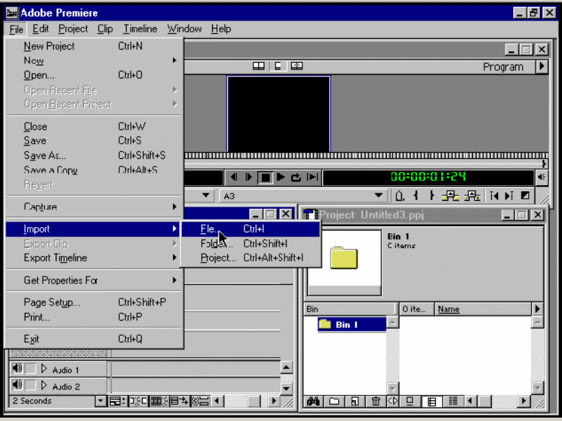Step forward one frame in Program monitor
The height and width of the screenshot is (421, 562).
point(249,177)
